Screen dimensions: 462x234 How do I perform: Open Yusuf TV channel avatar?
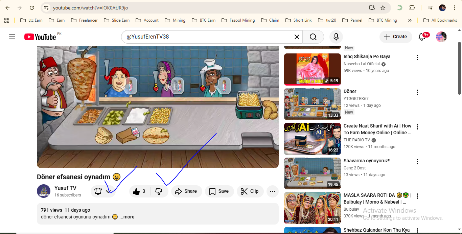click(x=44, y=191)
